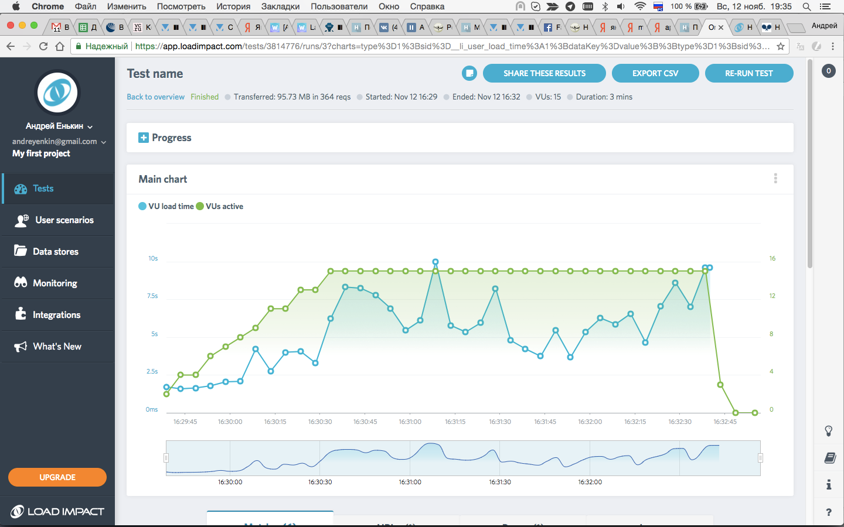
Task: Click right handle of chart range selector
Action: (x=760, y=458)
